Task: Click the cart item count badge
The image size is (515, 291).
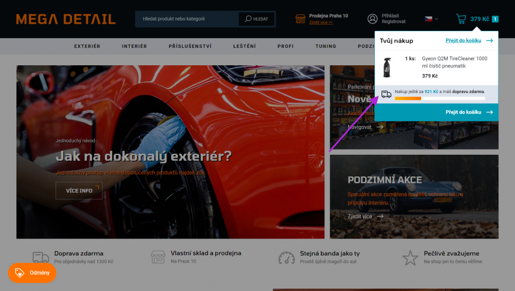Action: [x=495, y=19]
